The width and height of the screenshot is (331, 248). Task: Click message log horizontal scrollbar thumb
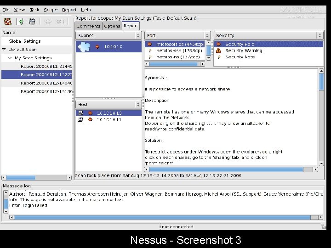[x=162, y=217]
